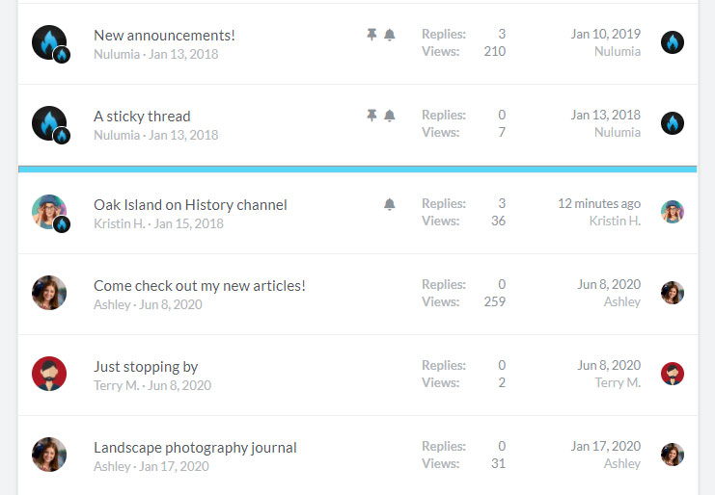Click Terry M. last poster name
The height and width of the screenshot is (495, 715).
[x=618, y=383]
